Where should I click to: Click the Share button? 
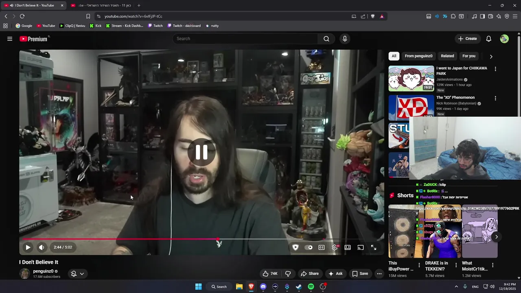pos(309,273)
